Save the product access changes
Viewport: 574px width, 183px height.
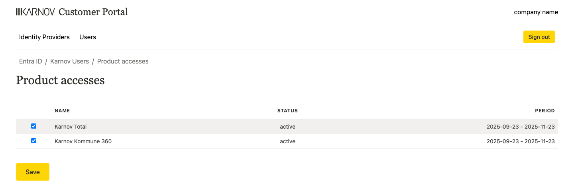[x=33, y=172]
